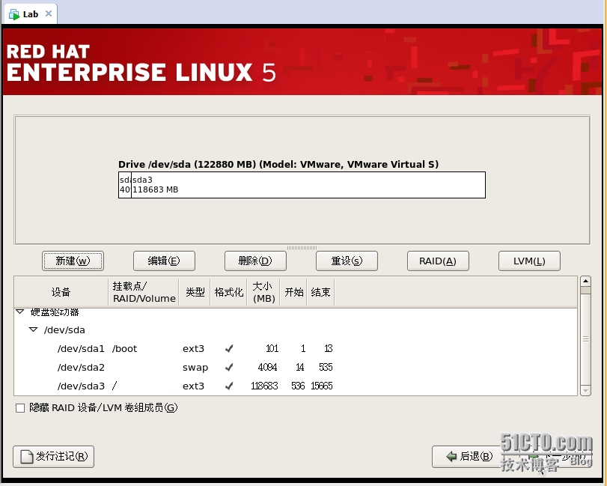Viewport: 607px width, 486px height.
Task: Toggle 隐藏 RAID 设备/LVM 卷组成员 checkbox
Action: [20, 408]
